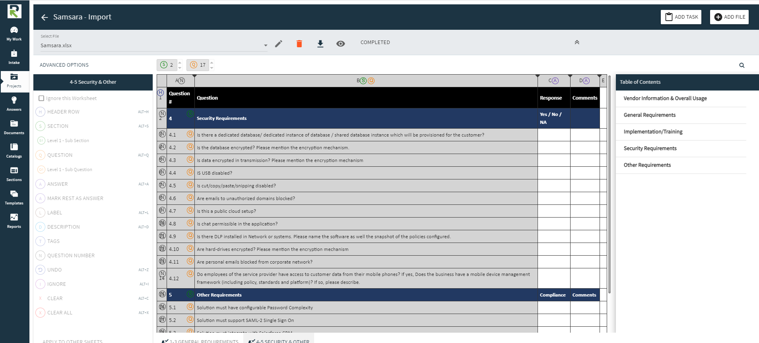
Task: Increase the question count stepper
Action: click(212, 62)
